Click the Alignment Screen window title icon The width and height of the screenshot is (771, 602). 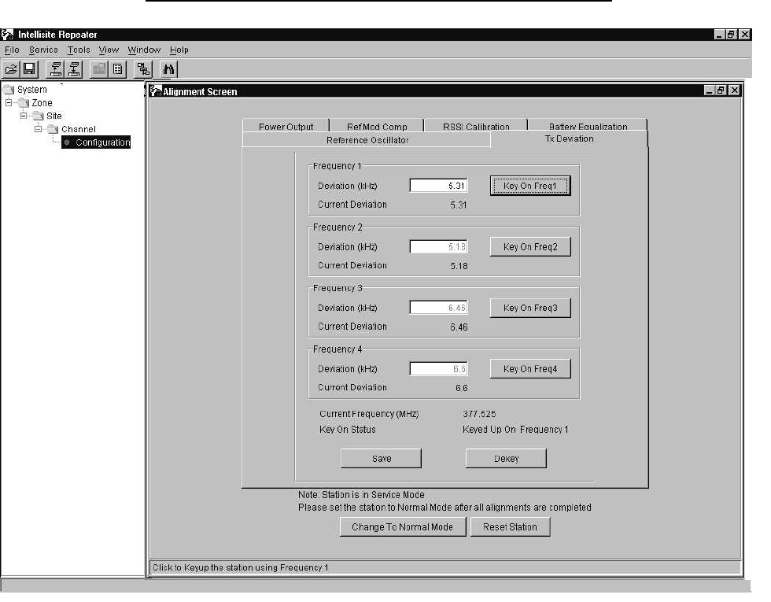click(x=156, y=91)
